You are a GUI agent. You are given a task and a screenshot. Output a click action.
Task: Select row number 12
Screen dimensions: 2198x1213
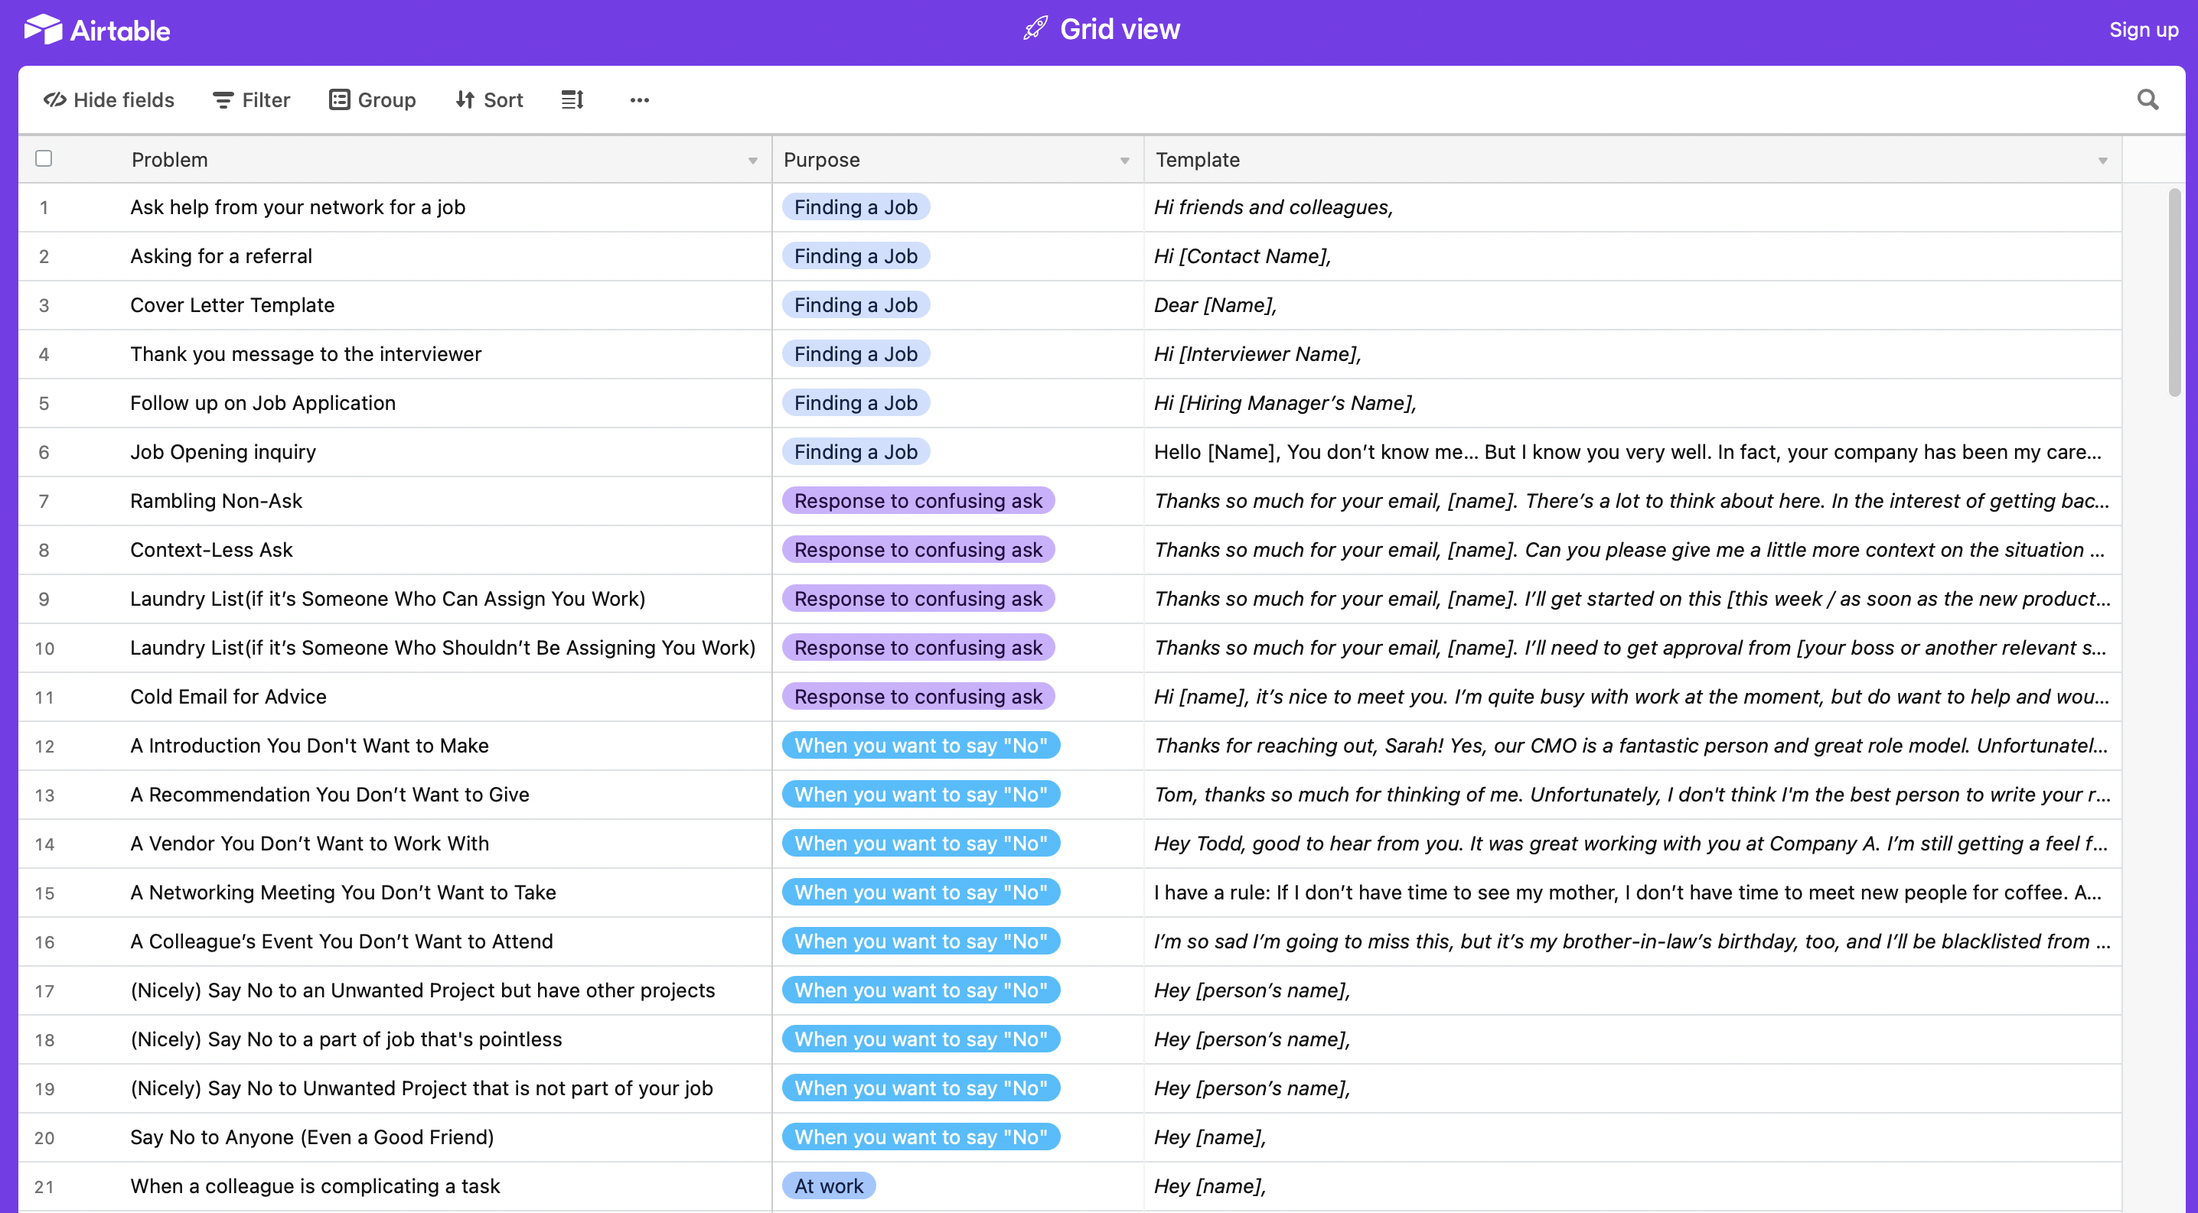tap(44, 746)
